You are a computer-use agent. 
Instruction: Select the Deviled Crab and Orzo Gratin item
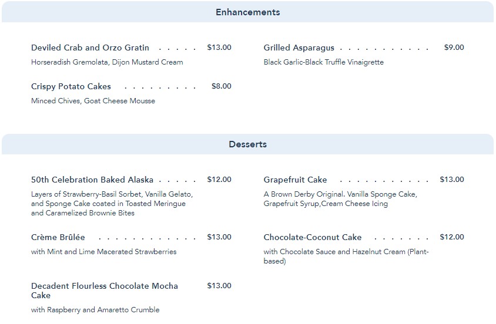(x=90, y=48)
